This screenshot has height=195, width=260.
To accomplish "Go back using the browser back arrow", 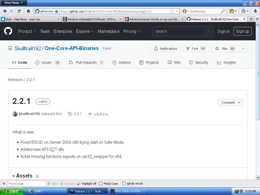I will pos(5,11).
